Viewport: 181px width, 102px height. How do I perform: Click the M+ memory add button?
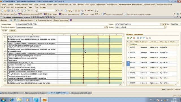point(89,11)
